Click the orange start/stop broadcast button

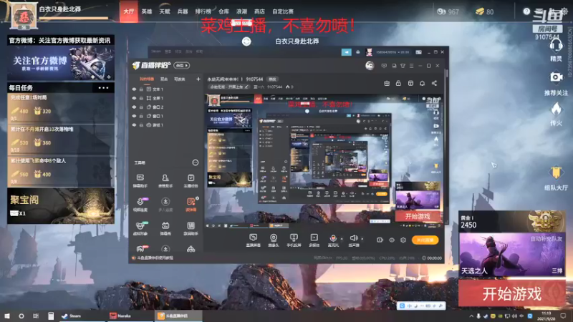(x=425, y=240)
